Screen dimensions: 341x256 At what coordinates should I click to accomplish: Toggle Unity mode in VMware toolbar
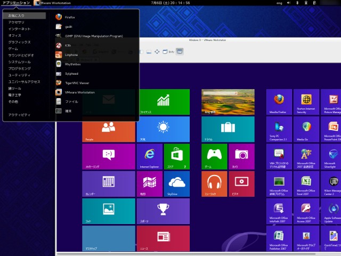click(168, 52)
